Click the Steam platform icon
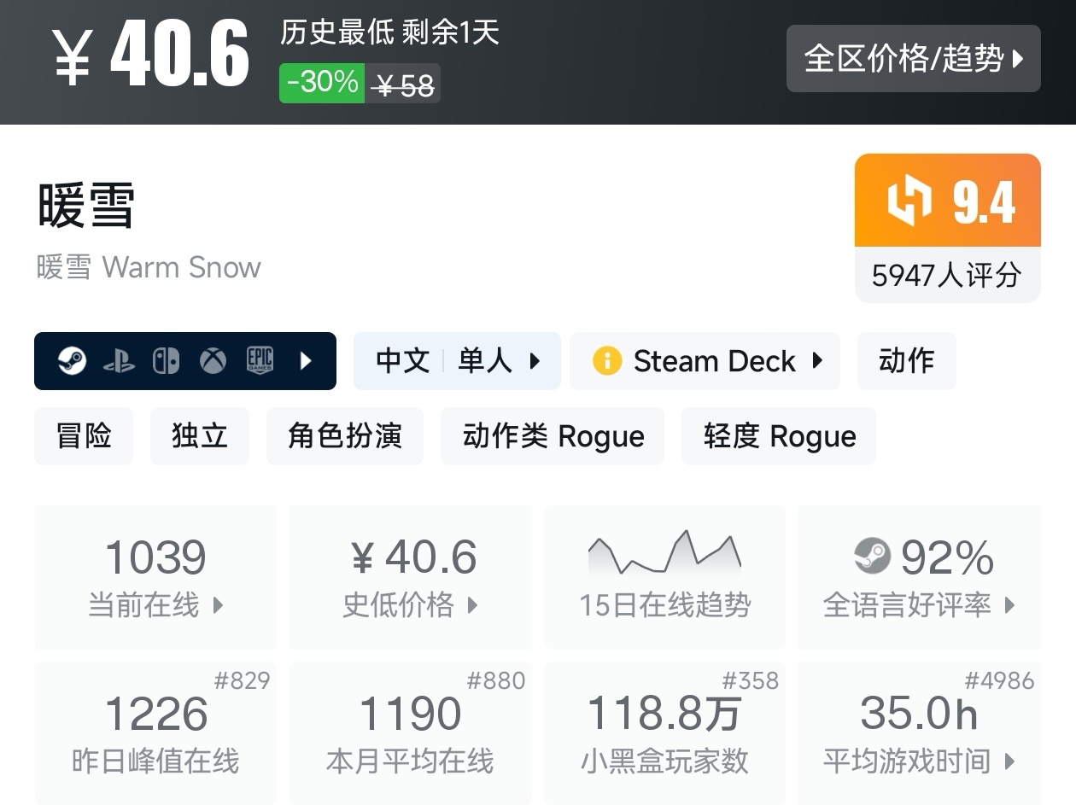Viewport: 1076px width, 805px height. tap(72, 361)
